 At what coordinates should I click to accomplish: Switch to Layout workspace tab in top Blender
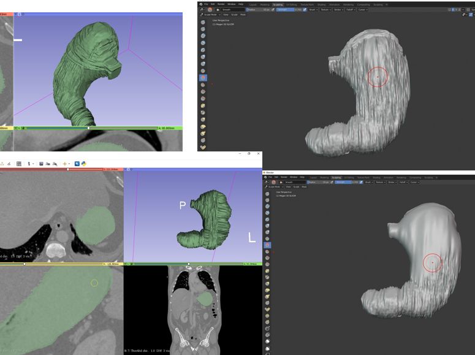tap(253, 4)
